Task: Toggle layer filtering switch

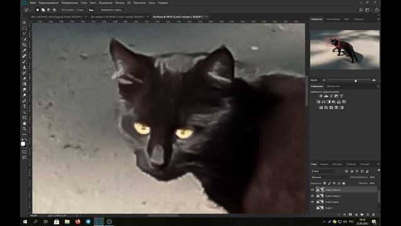Action: click(x=378, y=170)
